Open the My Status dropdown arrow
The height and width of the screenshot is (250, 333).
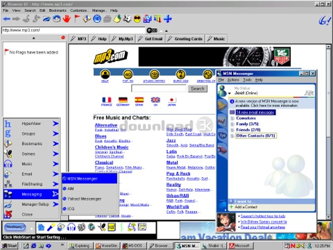coord(230,94)
